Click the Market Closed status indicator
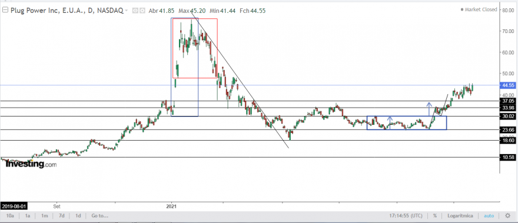Viewport: 518px width, 223px height. (479, 9)
